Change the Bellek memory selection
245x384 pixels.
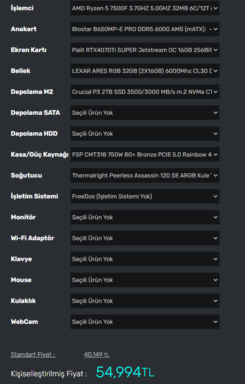(145, 71)
